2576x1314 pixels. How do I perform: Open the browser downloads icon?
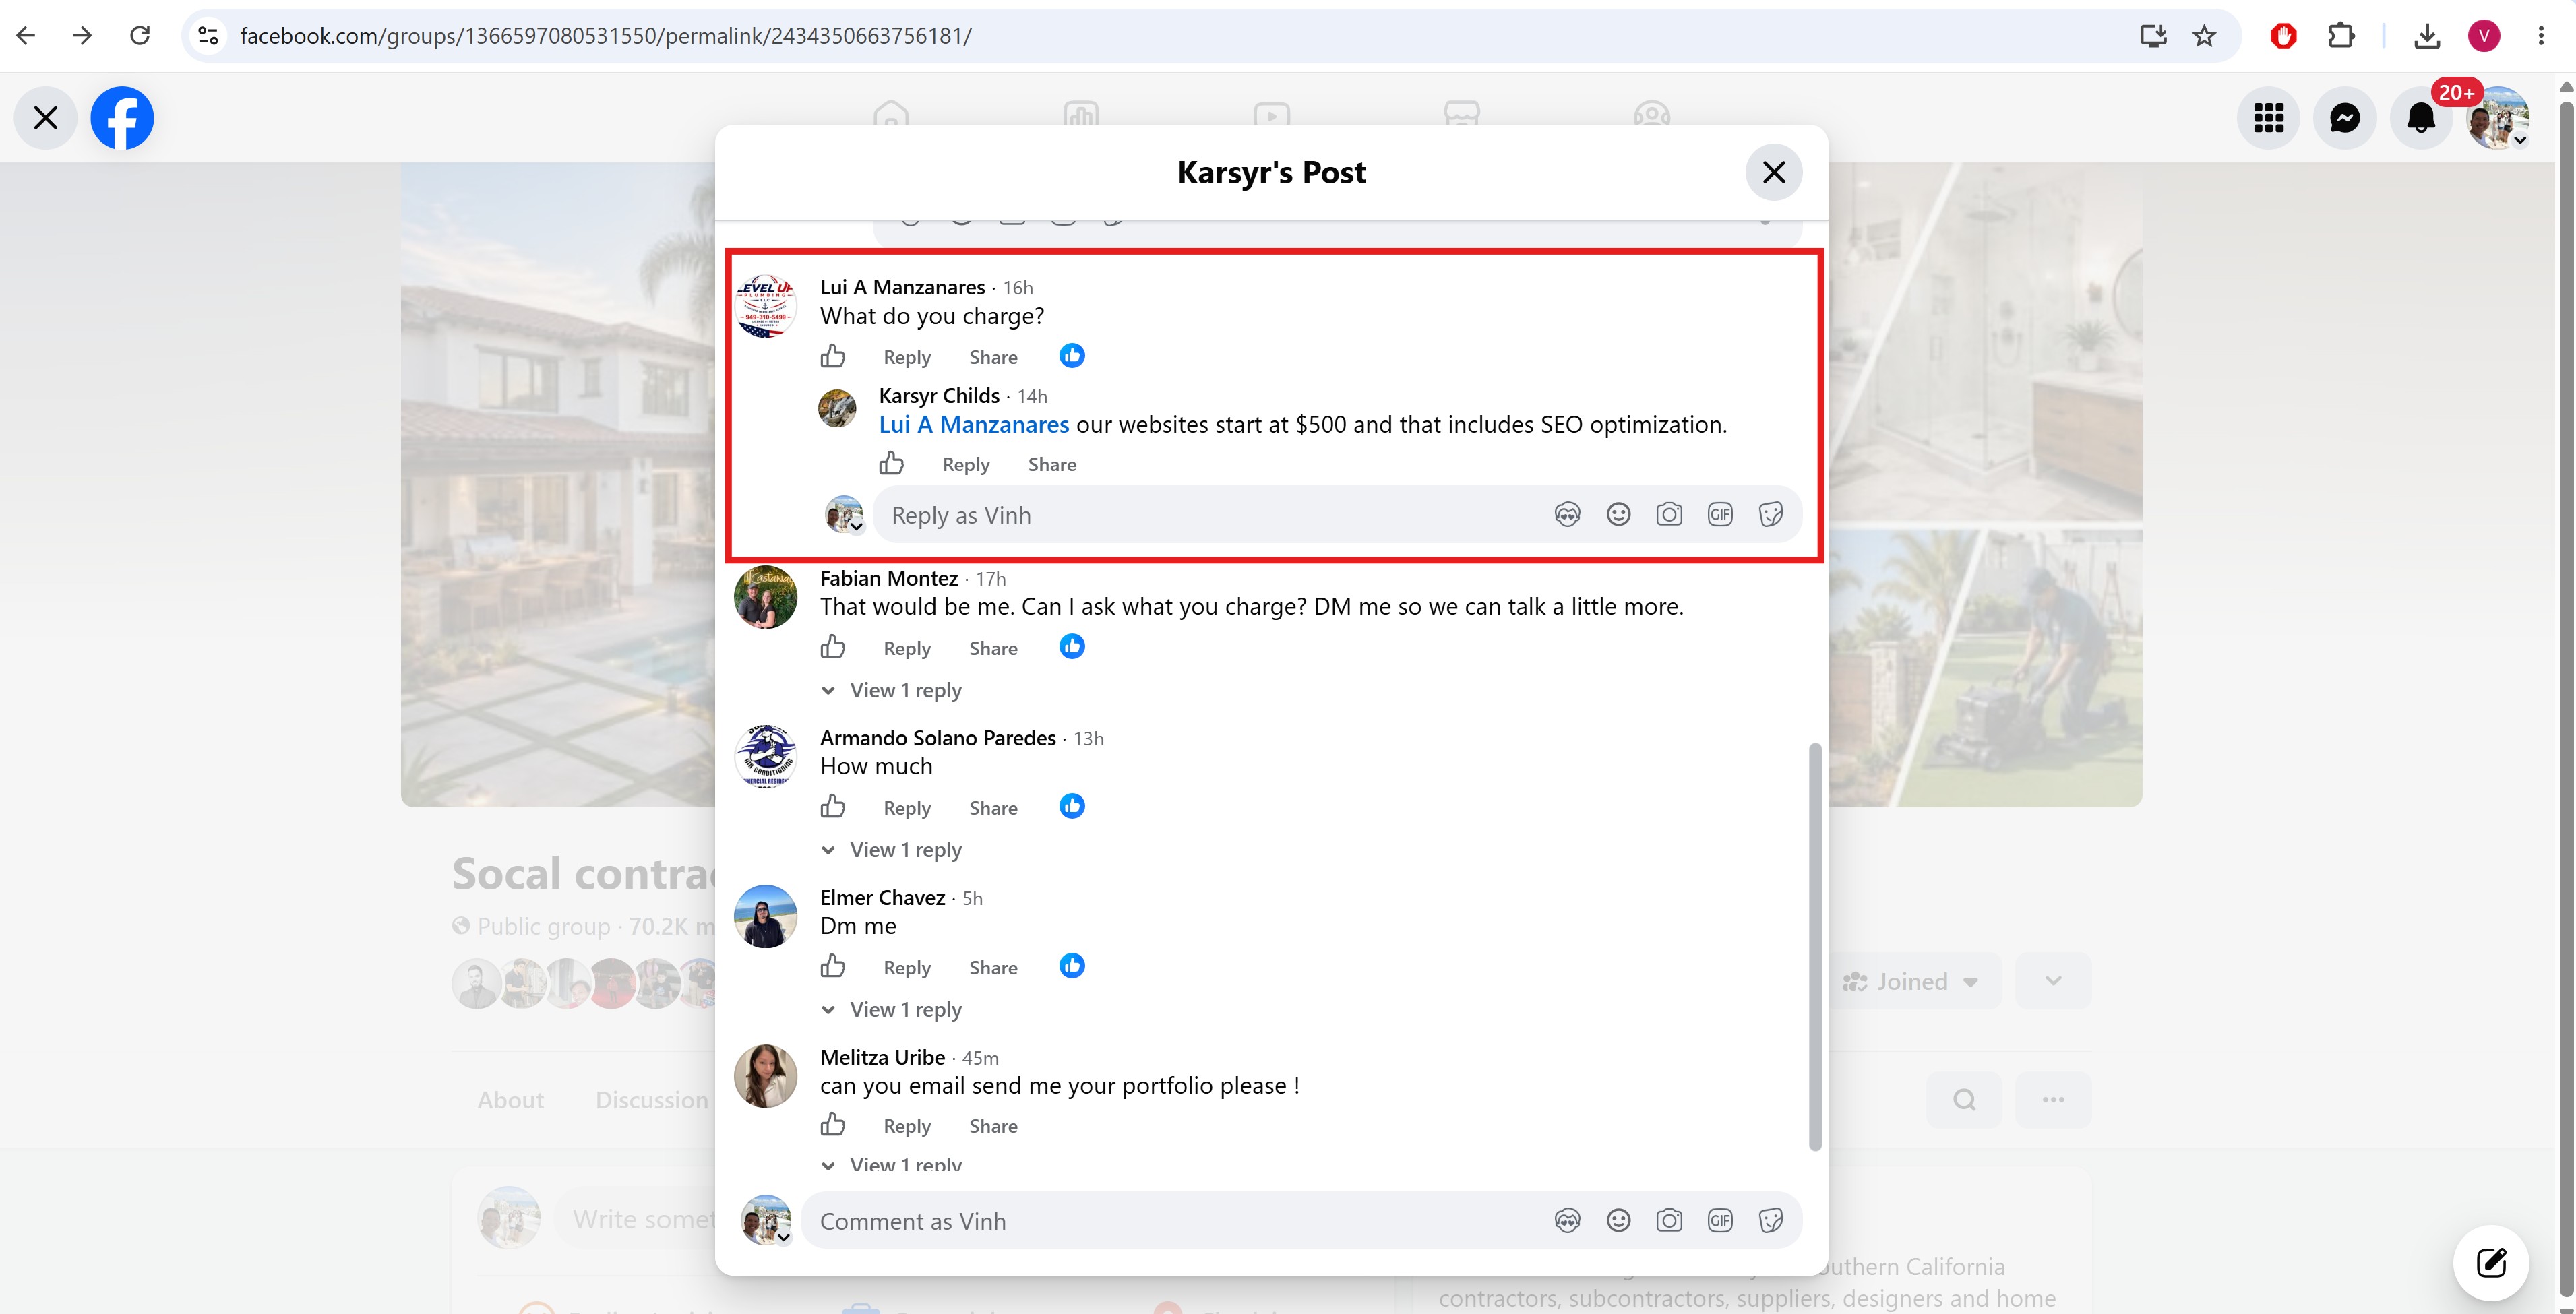pos(2427,36)
